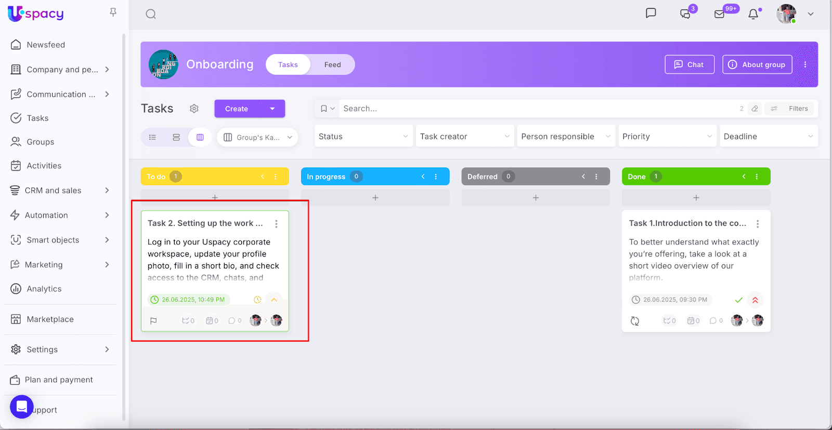Open the group Chat button
The width and height of the screenshot is (832, 430).
coord(689,64)
